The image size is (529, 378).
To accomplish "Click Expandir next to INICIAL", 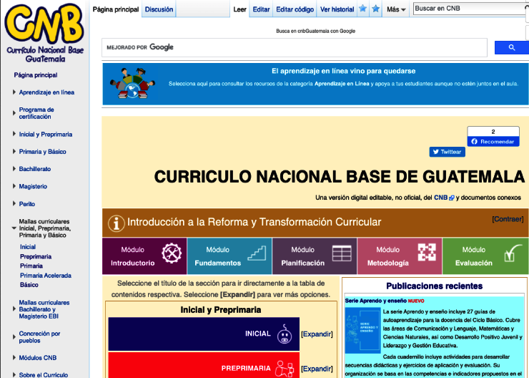I will pos(317,334).
